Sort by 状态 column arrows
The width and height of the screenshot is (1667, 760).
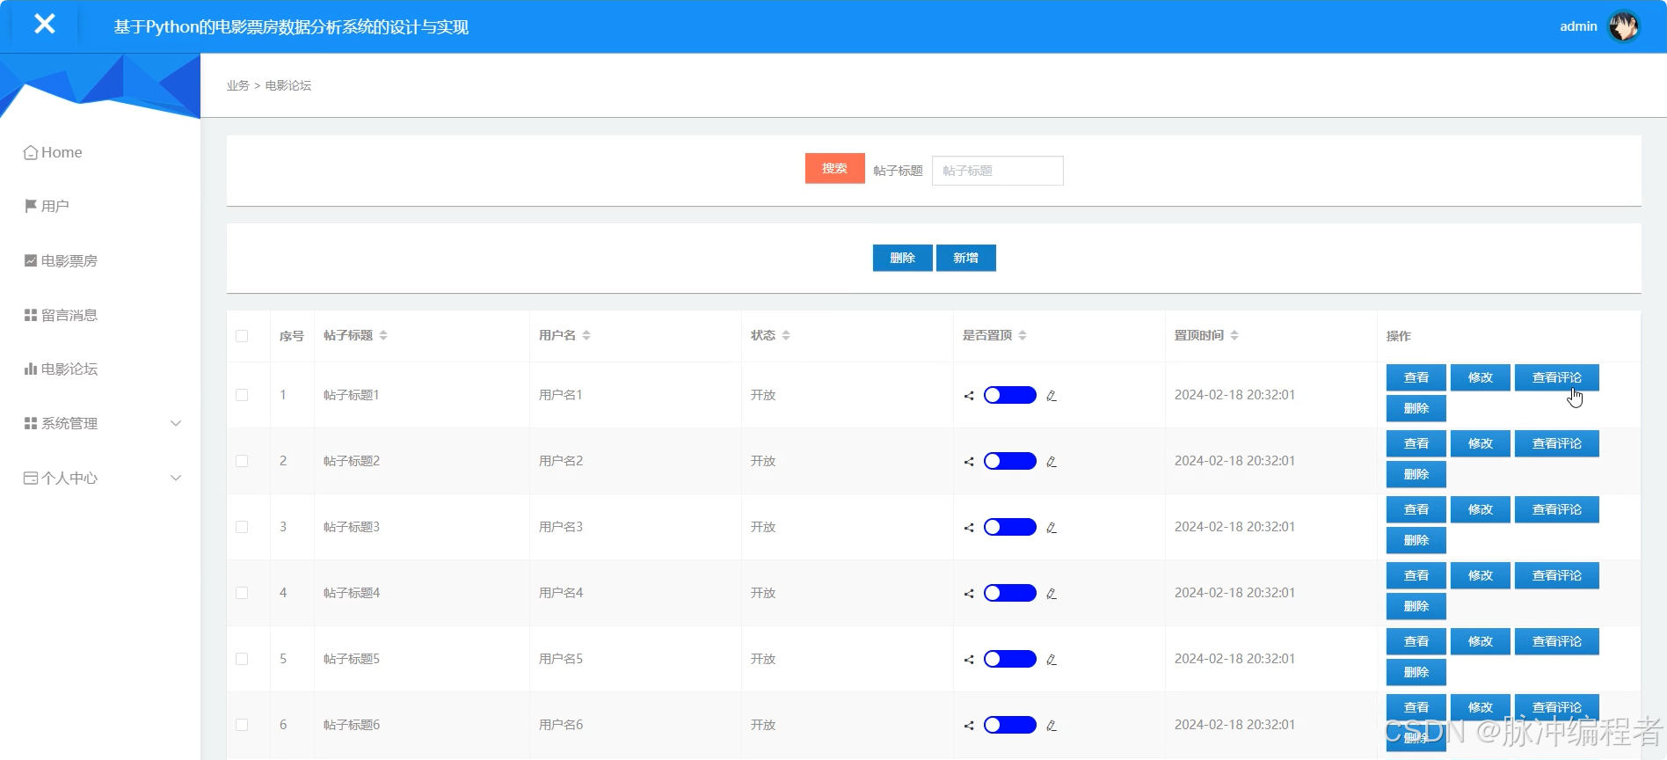[x=786, y=335]
